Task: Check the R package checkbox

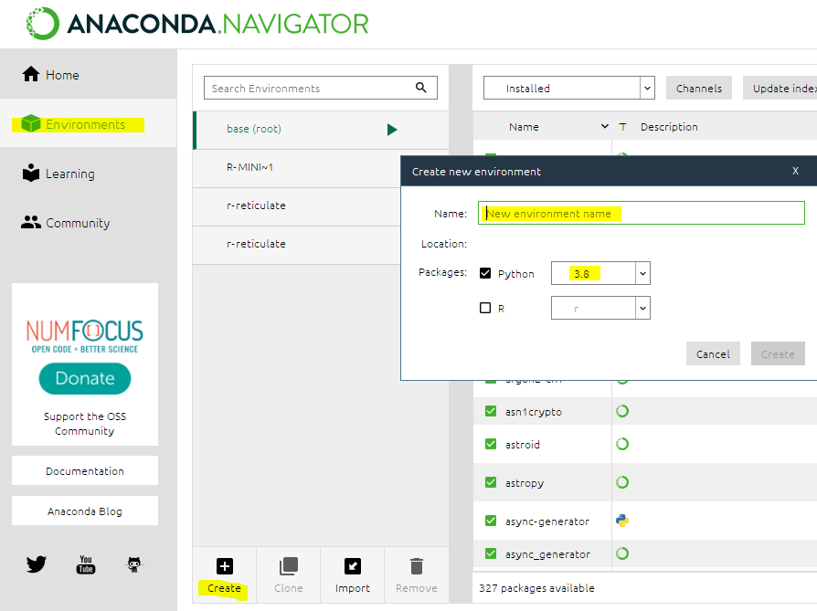Action: click(x=485, y=308)
